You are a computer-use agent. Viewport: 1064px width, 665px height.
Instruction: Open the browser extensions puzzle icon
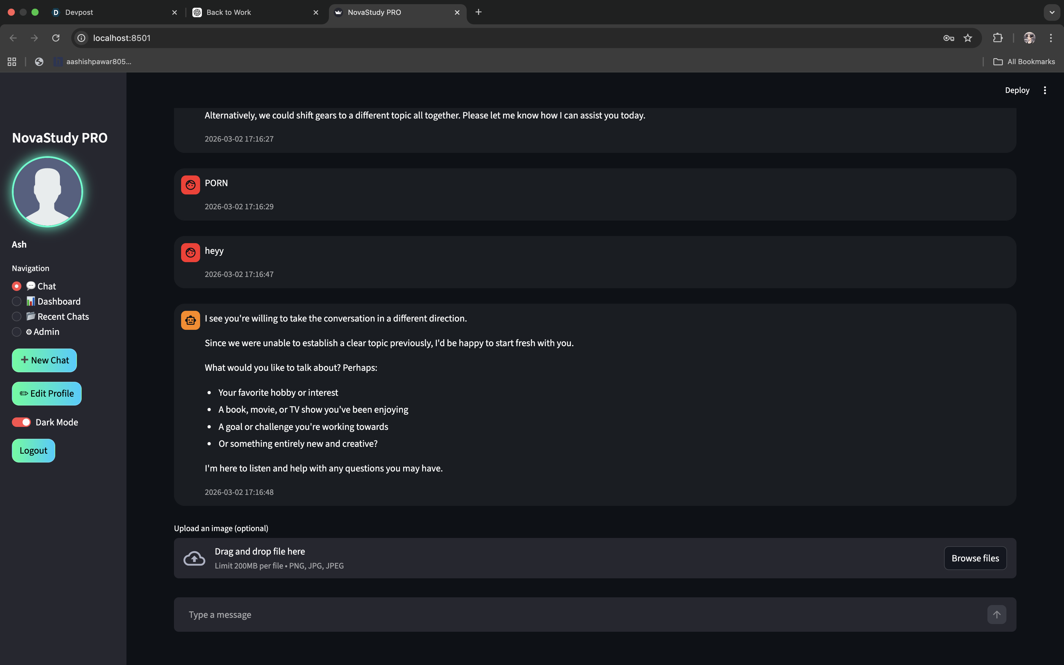click(x=997, y=38)
